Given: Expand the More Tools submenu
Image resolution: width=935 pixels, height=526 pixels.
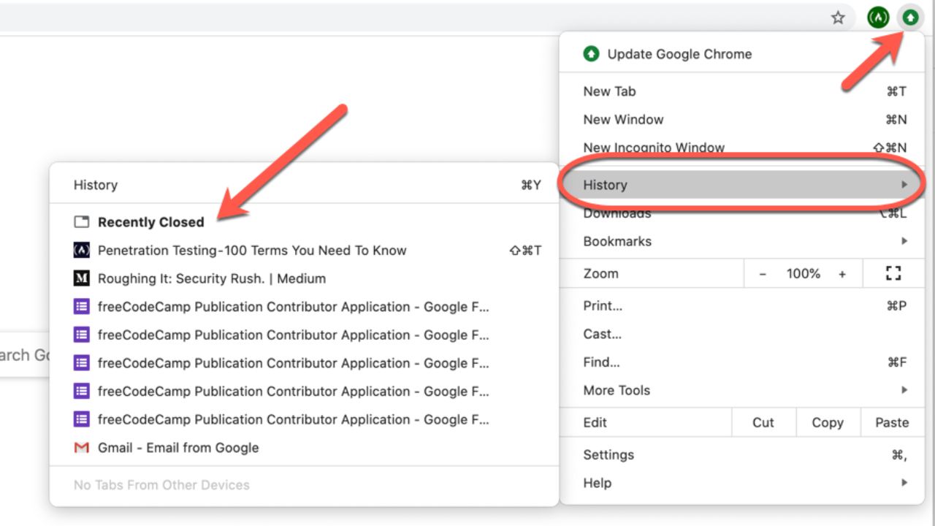Looking at the screenshot, I should (741, 391).
